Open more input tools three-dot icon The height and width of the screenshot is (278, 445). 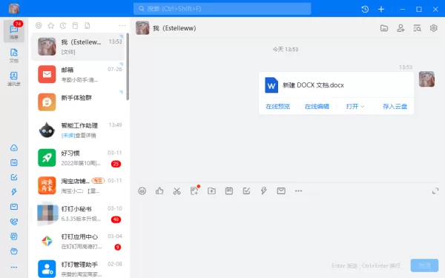click(x=299, y=191)
